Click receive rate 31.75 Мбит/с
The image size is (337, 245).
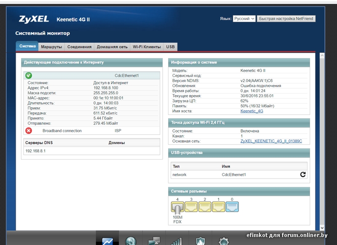(105, 108)
